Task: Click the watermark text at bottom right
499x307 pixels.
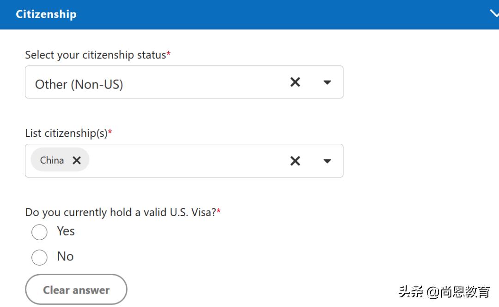Action: point(444,292)
